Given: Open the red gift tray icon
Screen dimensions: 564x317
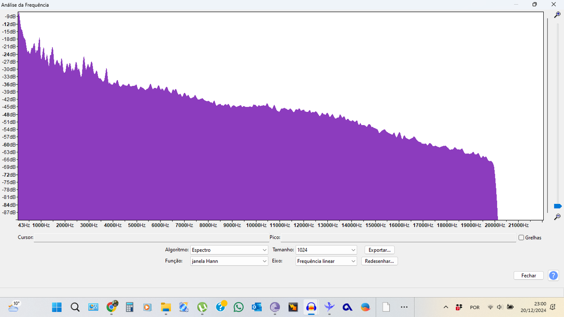Looking at the screenshot, I should tap(459, 307).
